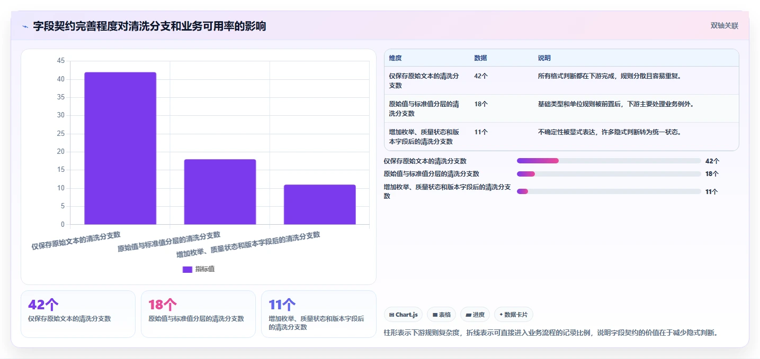
Task: Click y-axis tick label 45
Action: 60,61
